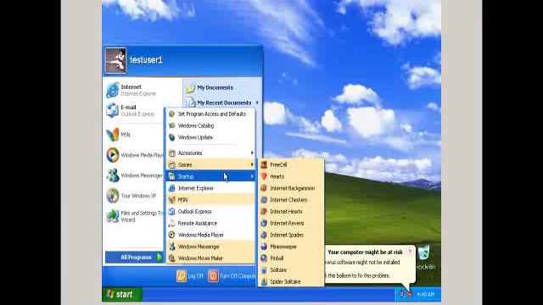Click the left-hand notification tray icon
543x305 pixels.
[401, 294]
